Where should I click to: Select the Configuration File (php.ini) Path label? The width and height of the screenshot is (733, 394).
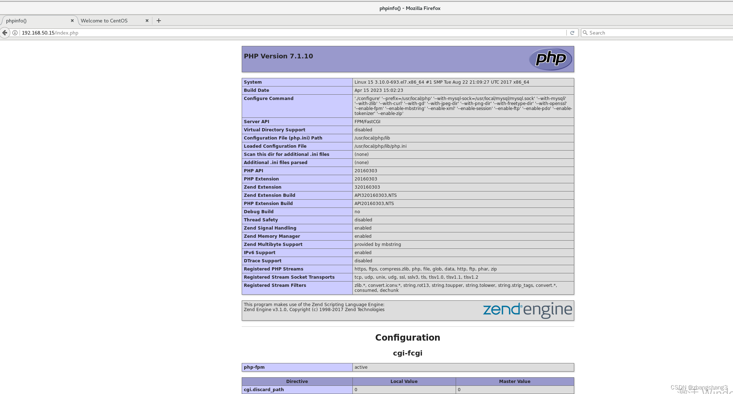point(283,138)
